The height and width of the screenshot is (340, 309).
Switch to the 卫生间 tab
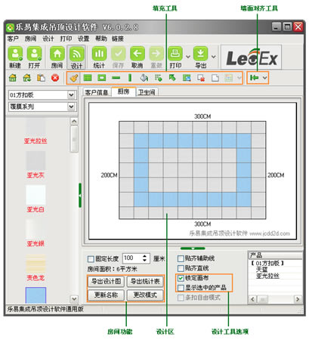click(147, 92)
